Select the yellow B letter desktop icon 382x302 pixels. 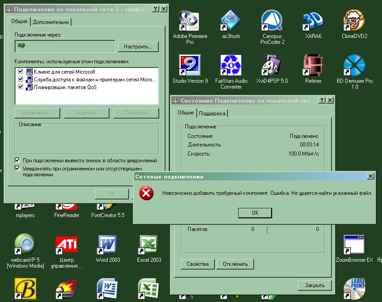(x=25, y=288)
